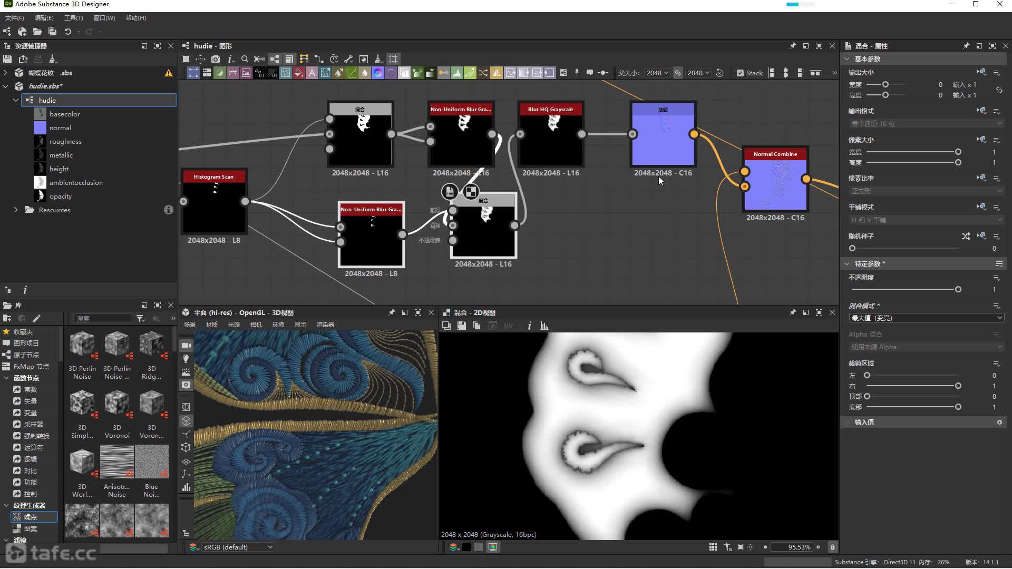Click the histogram icon in 2D view toolbar

[544, 326]
